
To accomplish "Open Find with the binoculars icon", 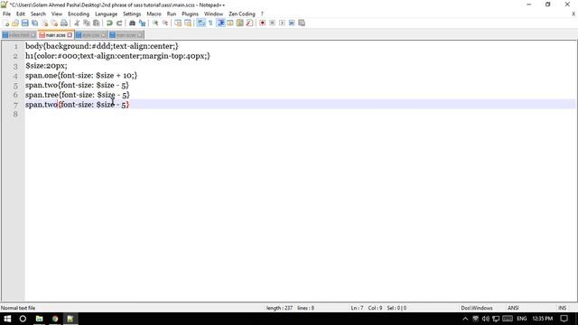I will [x=132, y=23].
